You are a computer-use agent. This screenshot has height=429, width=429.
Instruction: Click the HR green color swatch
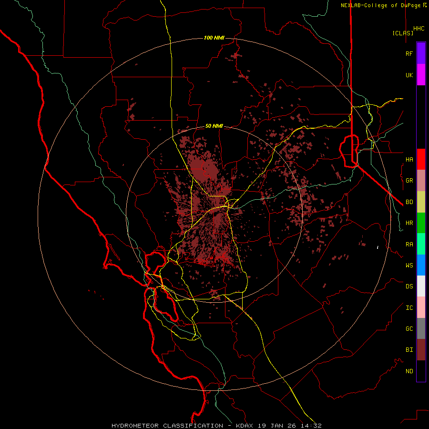tap(421, 223)
